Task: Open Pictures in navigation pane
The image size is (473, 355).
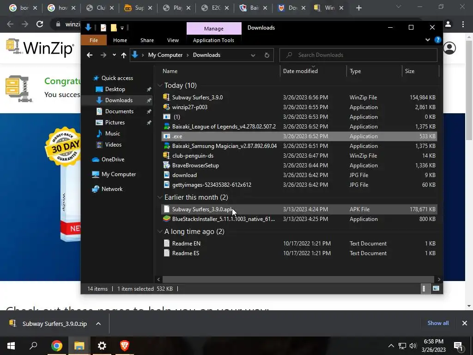Action: (x=115, y=122)
